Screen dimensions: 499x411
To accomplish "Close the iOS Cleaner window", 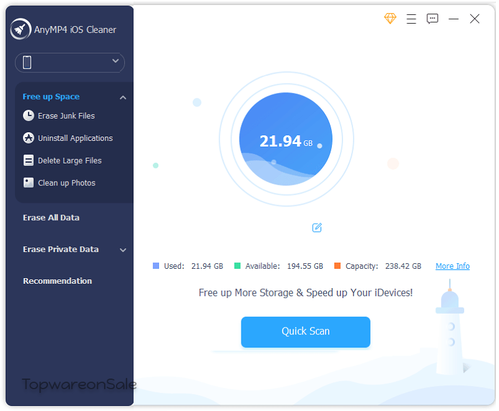I will [475, 19].
